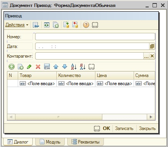Click the red X Delete row icon
This screenshot has height=147, width=168.
tap(38, 67)
